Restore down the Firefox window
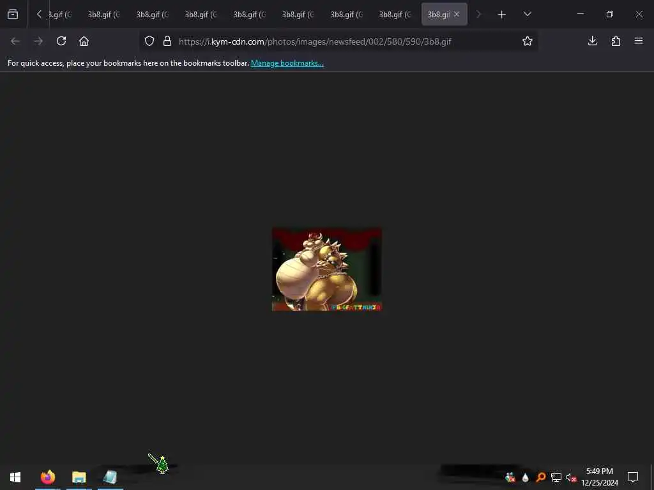 610,14
